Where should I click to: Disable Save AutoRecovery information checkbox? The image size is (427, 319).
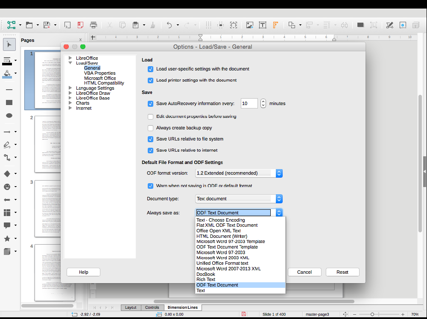[150, 104]
